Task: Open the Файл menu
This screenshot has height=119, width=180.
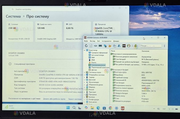Action: coord(86,41)
